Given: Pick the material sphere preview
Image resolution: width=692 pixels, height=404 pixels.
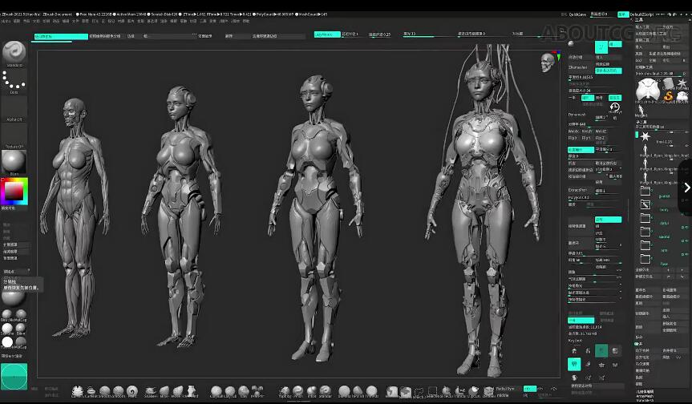Looking at the screenshot, I should coord(14,161).
